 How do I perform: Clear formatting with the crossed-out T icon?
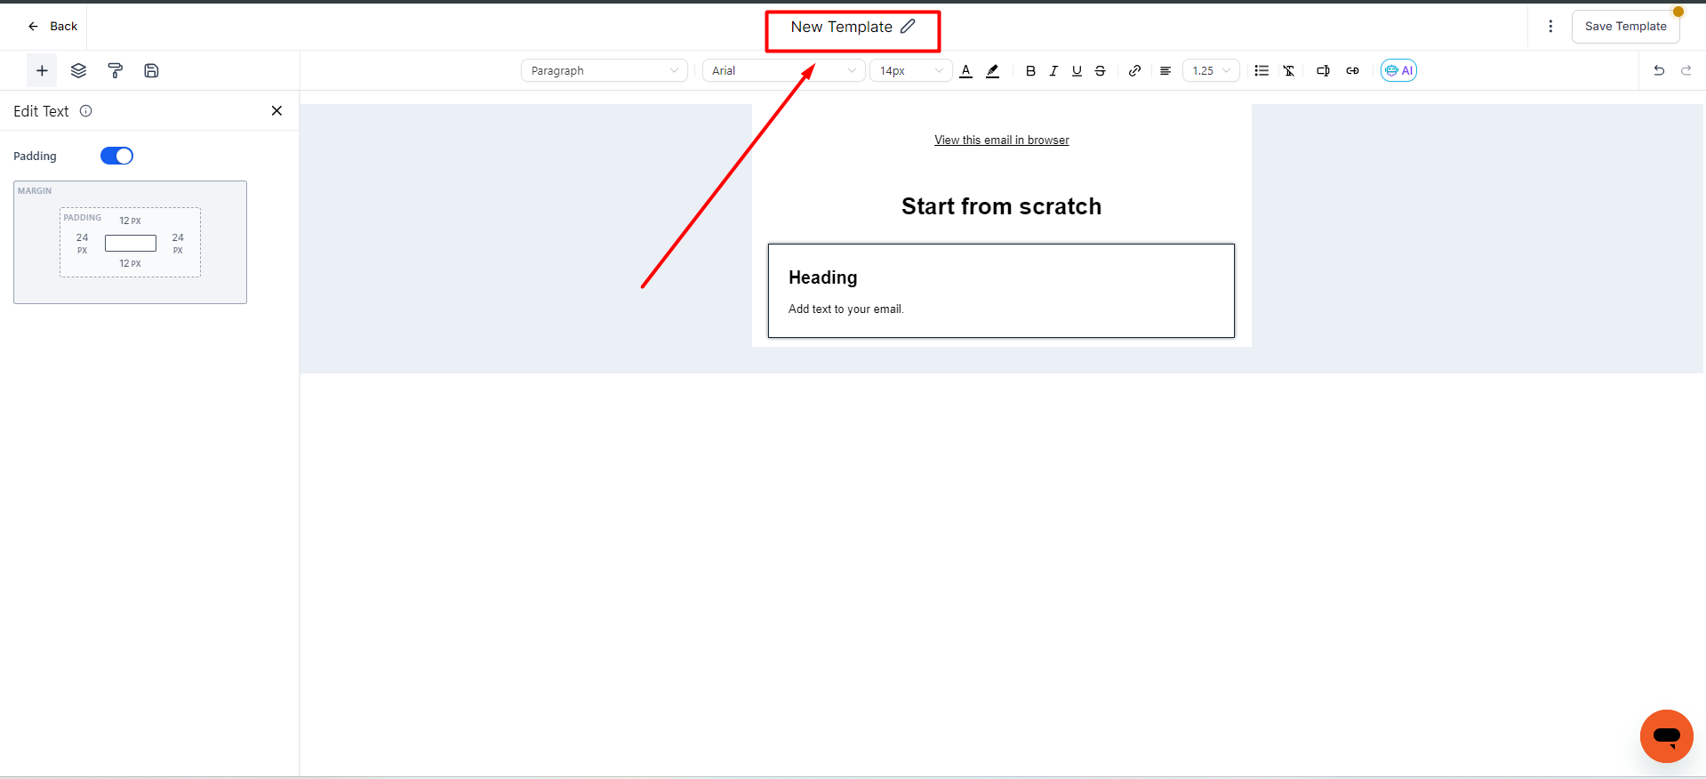[x=1288, y=71]
